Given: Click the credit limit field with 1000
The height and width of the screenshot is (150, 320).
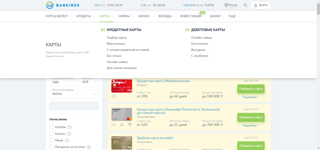Looking at the screenshot, I should pyautogui.click(x=64, y=82).
